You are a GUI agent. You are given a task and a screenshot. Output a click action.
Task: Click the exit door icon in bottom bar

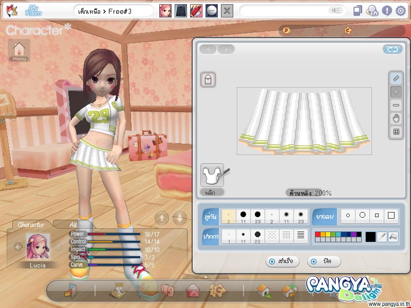pyautogui.click(x=70, y=291)
